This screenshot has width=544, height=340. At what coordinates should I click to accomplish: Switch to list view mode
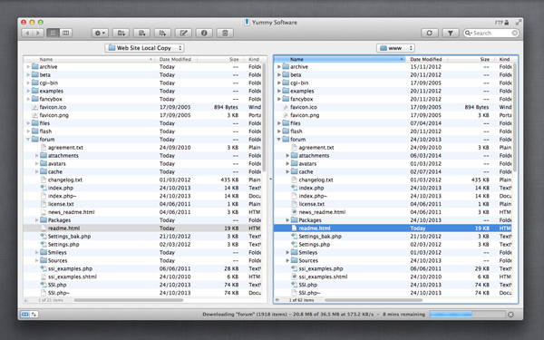click(x=53, y=33)
